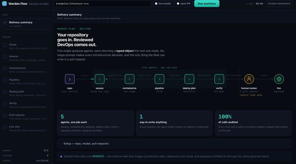The width and height of the screenshot is (296, 164).
Task: Open the Verify node in sidebar
Action: coord(26,105)
